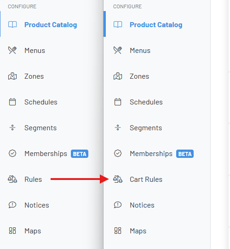Click the book icon in left sidebar

pyautogui.click(x=12, y=24)
